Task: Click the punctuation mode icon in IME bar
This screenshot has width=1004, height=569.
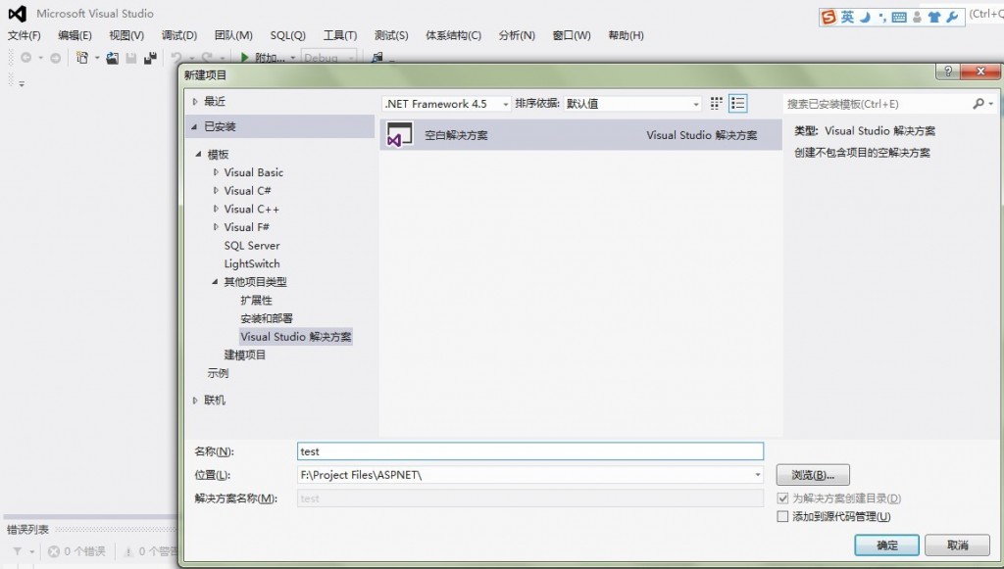Action: click(x=882, y=18)
